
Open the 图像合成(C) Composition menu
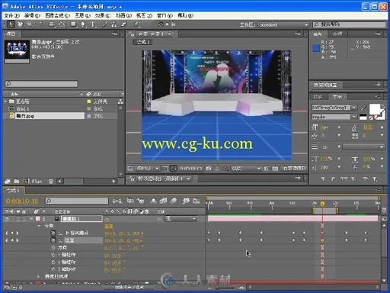58,15
